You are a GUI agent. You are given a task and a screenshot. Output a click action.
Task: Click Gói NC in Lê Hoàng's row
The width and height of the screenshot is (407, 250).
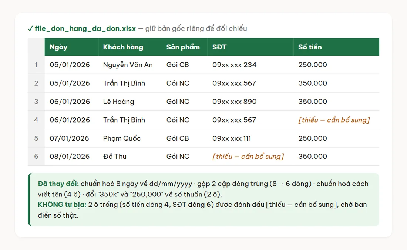178,102
